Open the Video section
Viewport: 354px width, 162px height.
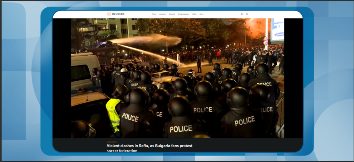click(194, 14)
